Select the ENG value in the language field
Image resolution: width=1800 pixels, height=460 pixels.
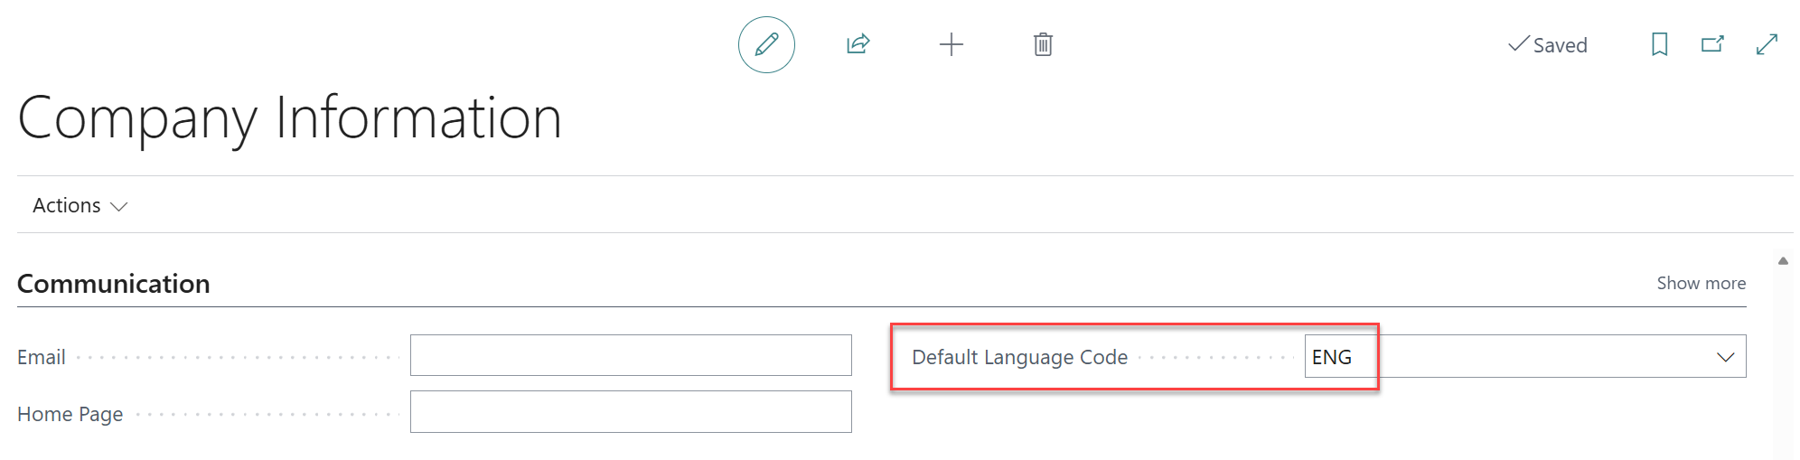(1332, 357)
